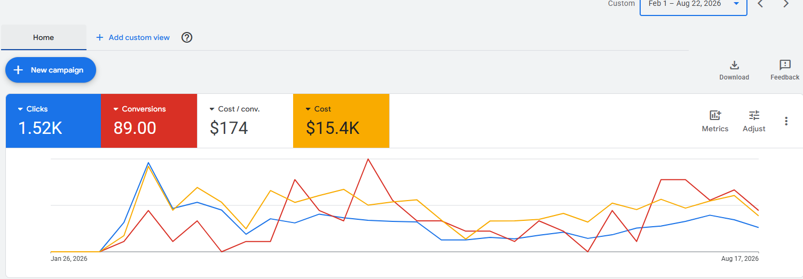Viewport: 803px width, 279px height.
Task: Click the red conversions peak on chart
Action: pos(368,159)
